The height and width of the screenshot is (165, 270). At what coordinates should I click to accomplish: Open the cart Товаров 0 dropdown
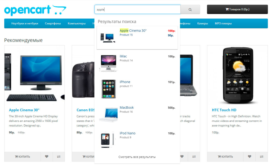click(237, 9)
